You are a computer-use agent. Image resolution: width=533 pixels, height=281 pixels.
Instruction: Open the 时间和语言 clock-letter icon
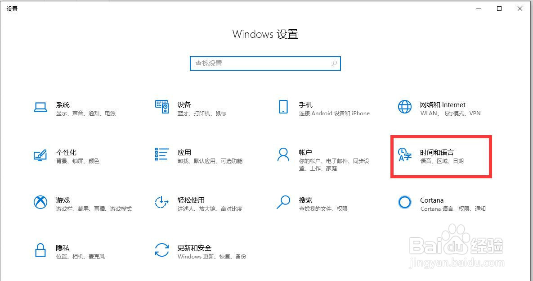click(x=404, y=154)
